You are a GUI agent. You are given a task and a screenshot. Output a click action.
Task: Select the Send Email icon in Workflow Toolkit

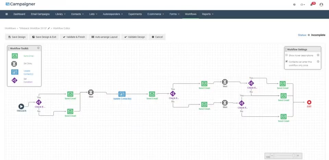(15, 56)
